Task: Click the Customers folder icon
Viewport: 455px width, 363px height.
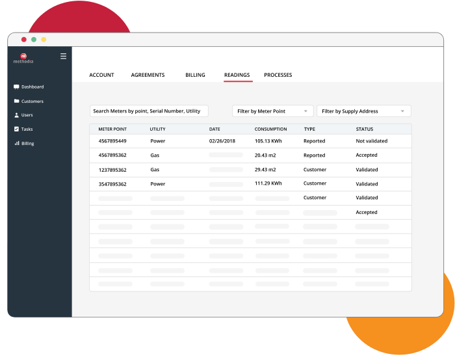Action: (16, 101)
